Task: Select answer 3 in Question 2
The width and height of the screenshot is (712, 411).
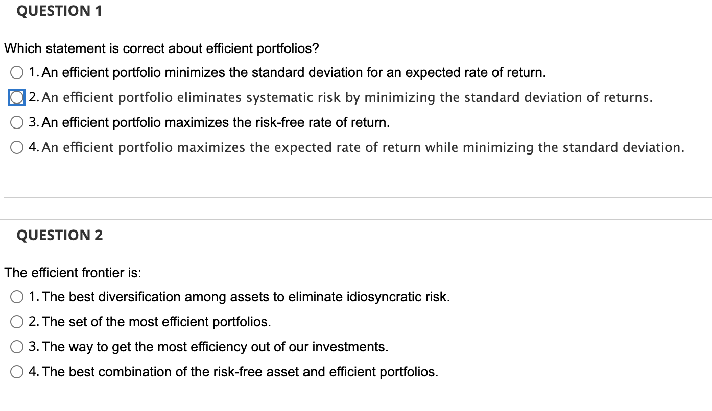Action: click(x=17, y=347)
